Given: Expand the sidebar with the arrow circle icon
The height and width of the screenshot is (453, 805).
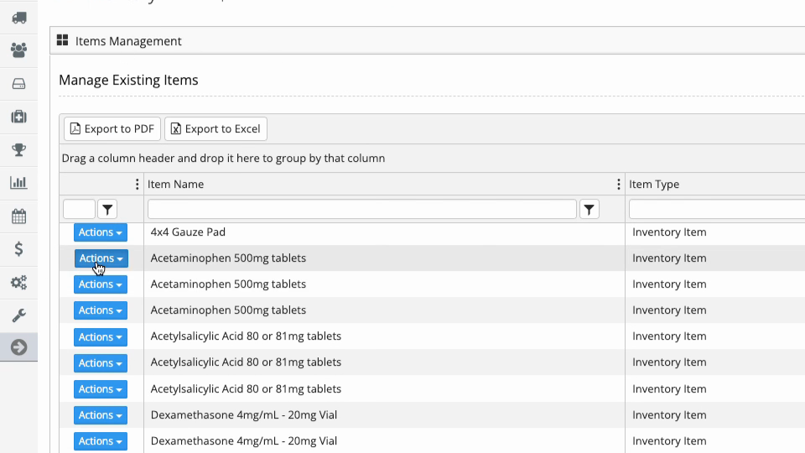Looking at the screenshot, I should tap(19, 347).
